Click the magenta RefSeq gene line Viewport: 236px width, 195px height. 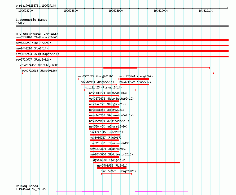click(122, 192)
